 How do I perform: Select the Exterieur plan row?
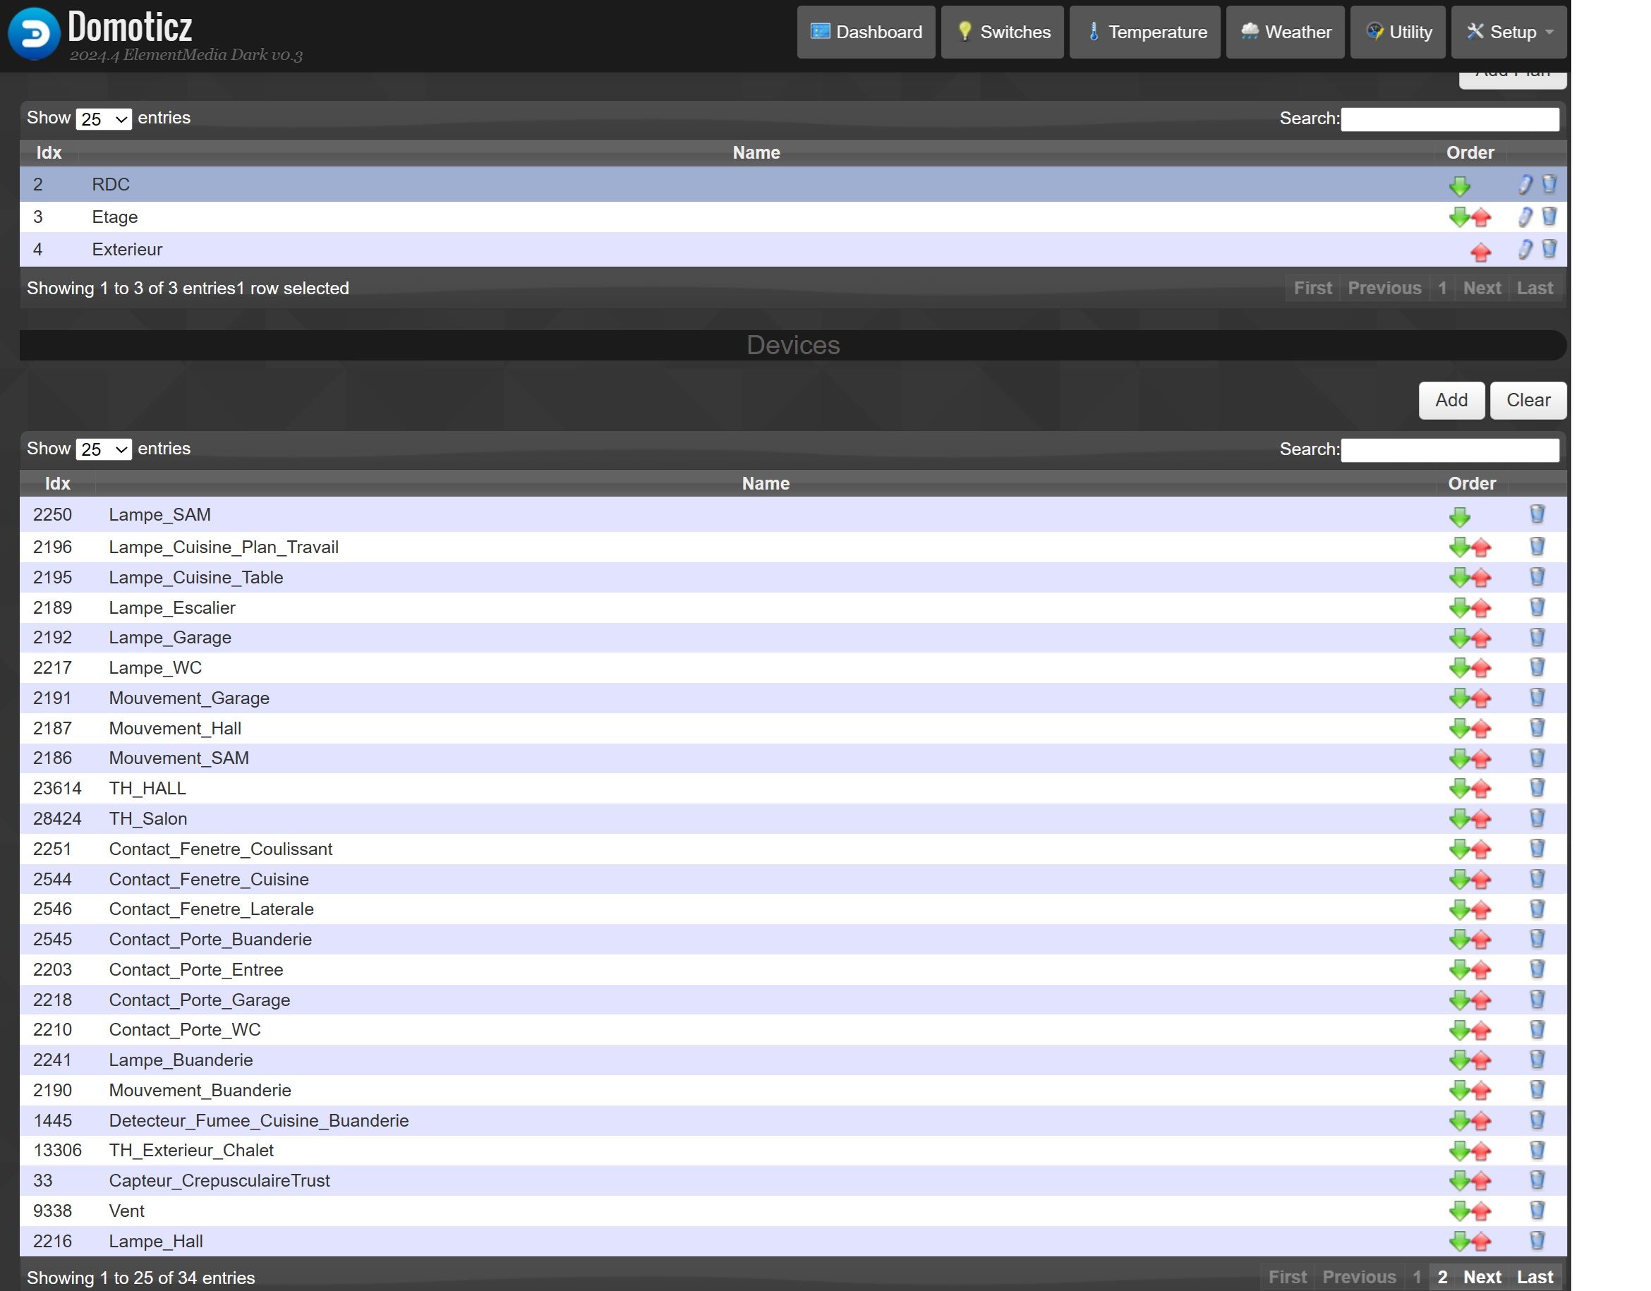tap(793, 250)
